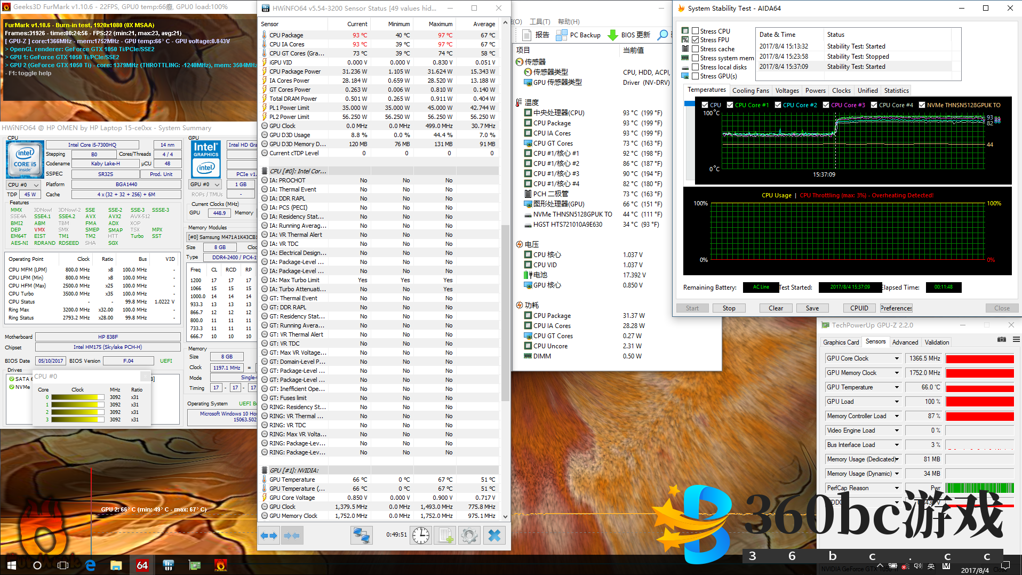Switch to the Cooling Fans tab
The height and width of the screenshot is (575, 1022).
(750, 91)
